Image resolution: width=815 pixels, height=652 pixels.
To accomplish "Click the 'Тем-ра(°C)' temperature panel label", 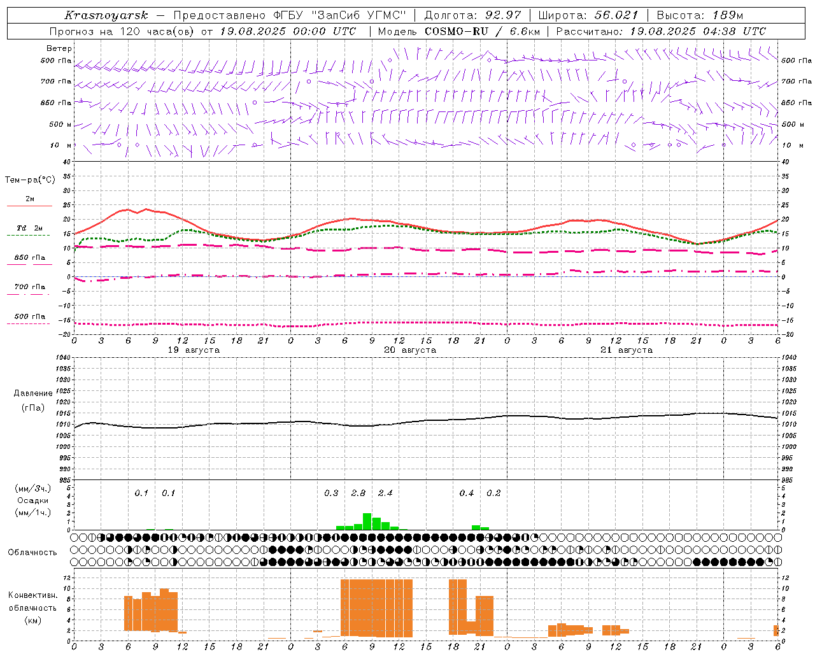I will coord(30,180).
